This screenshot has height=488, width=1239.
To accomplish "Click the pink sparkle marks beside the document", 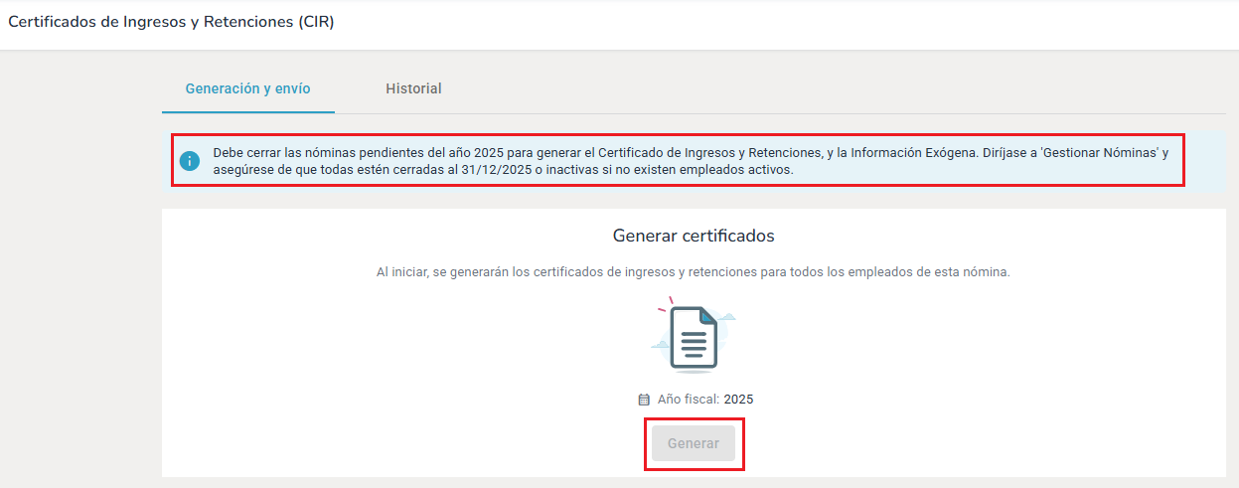I will tap(666, 305).
